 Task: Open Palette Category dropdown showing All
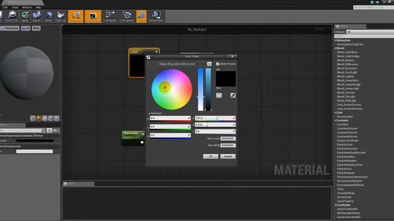pyautogui.click(x=370, y=32)
